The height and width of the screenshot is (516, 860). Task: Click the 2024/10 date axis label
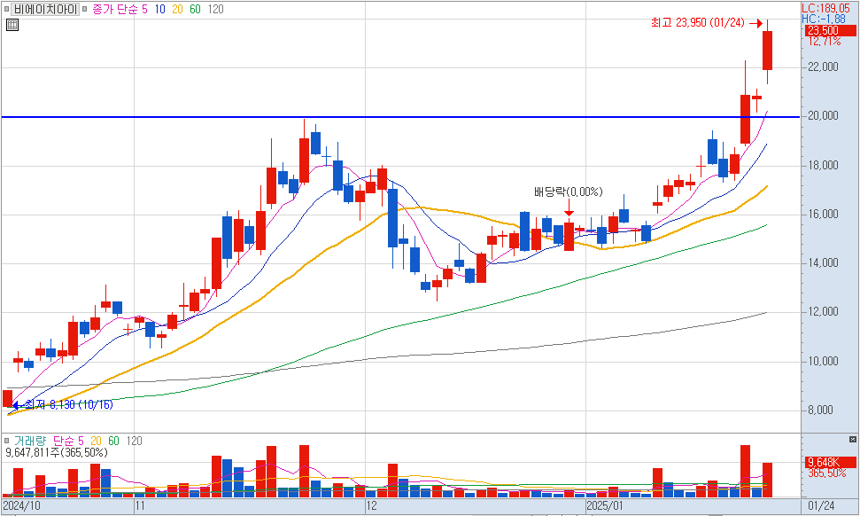tap(21, 505)
